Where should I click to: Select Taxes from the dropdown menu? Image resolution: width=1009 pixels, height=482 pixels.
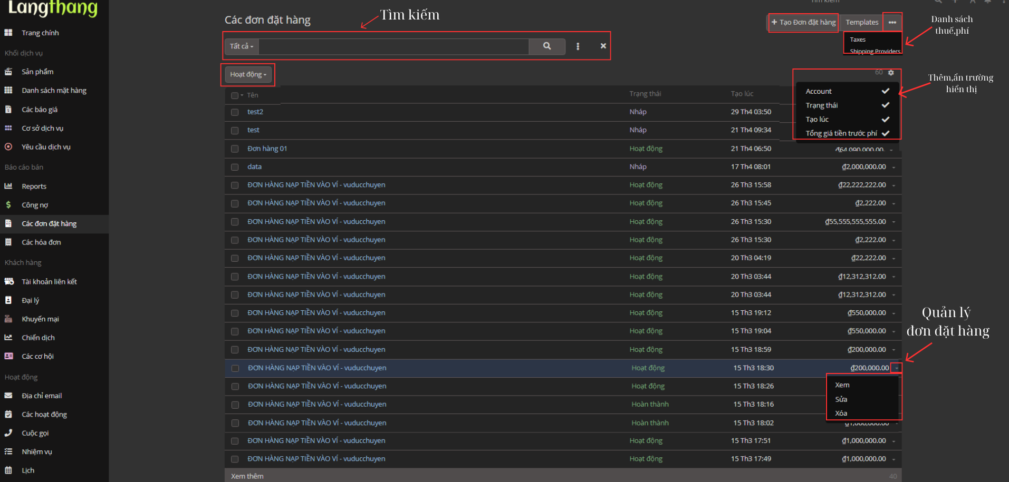pyautogui.click(x=858, y=40)
